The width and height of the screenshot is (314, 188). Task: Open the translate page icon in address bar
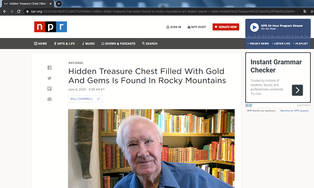[305, 11]
